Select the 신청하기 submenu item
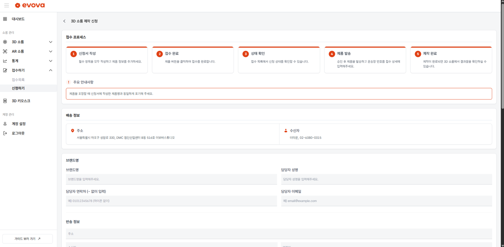This screenshot has width=504, height=247. coord(18,88)
